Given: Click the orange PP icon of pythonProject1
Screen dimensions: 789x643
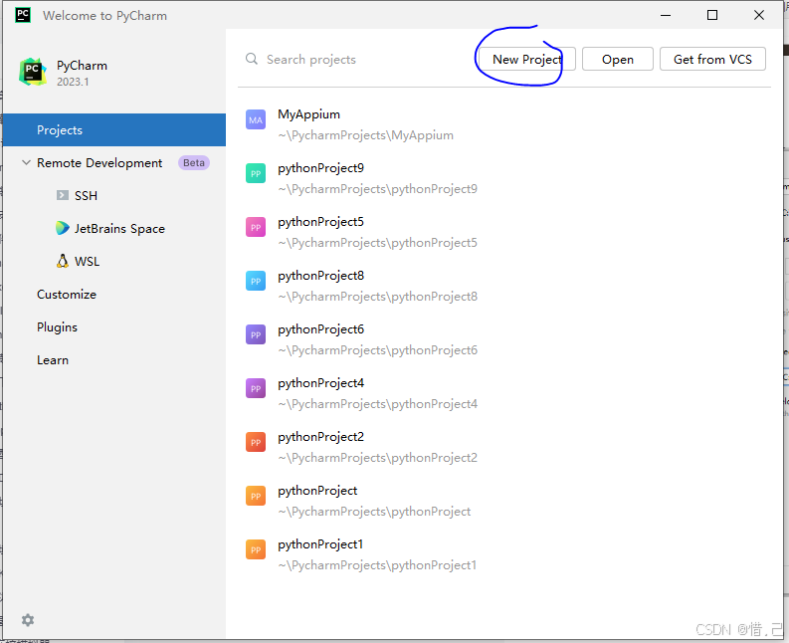Looking at the screenshot, I should pos(256,549).
